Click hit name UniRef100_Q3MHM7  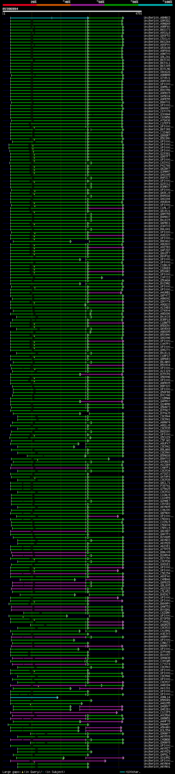157,172
